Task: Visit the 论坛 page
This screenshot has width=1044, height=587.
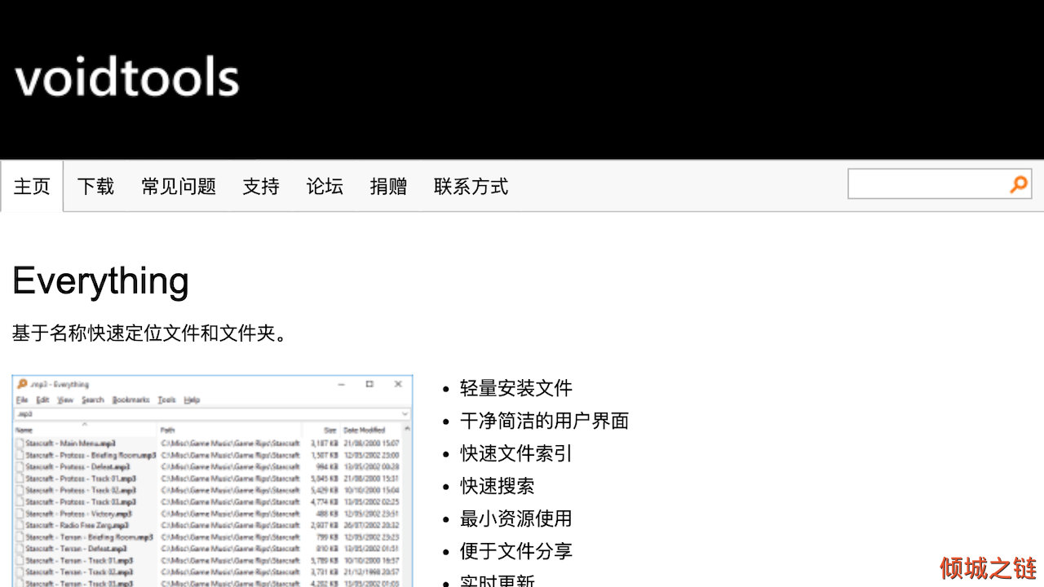Action: point(325,186)
